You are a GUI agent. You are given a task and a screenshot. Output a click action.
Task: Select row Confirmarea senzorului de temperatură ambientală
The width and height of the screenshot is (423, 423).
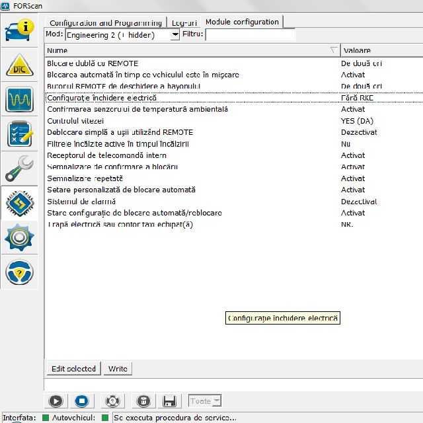coord(234,109)
